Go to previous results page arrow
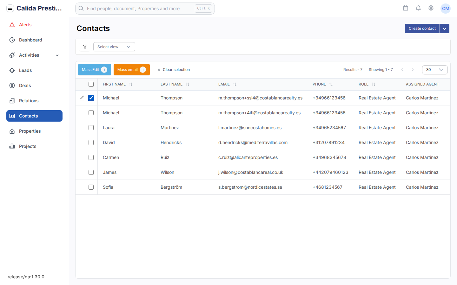Image resolution: width=457 pixels, height=285 pixels. [402, 70]
